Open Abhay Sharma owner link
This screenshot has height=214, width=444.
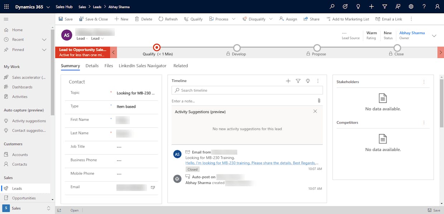pos(412,33)
